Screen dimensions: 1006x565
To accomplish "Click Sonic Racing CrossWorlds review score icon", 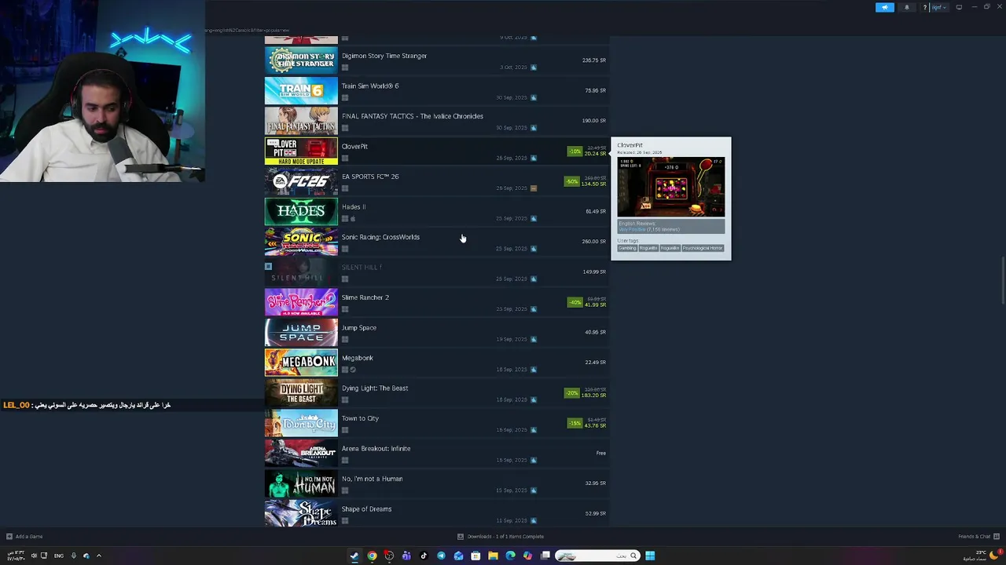I will 534,249.
